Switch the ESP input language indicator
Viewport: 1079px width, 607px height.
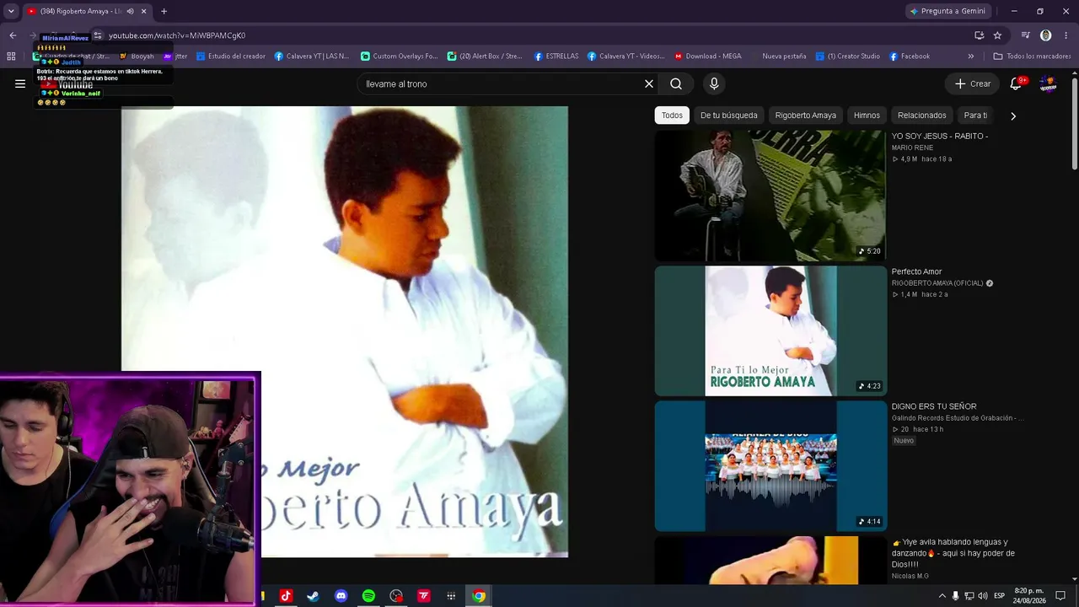(x=999, y=596)
